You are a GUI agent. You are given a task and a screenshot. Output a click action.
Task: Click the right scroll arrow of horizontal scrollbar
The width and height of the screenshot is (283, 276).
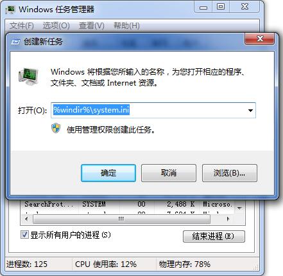[228, 219]
